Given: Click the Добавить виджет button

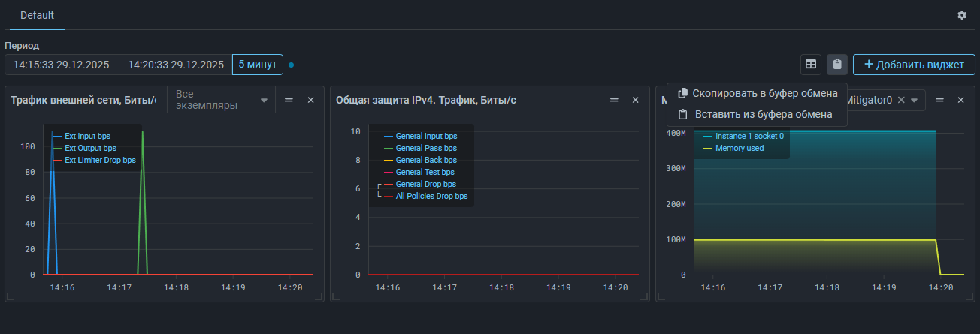Looking at the screenshot, I should coord(913,65).
